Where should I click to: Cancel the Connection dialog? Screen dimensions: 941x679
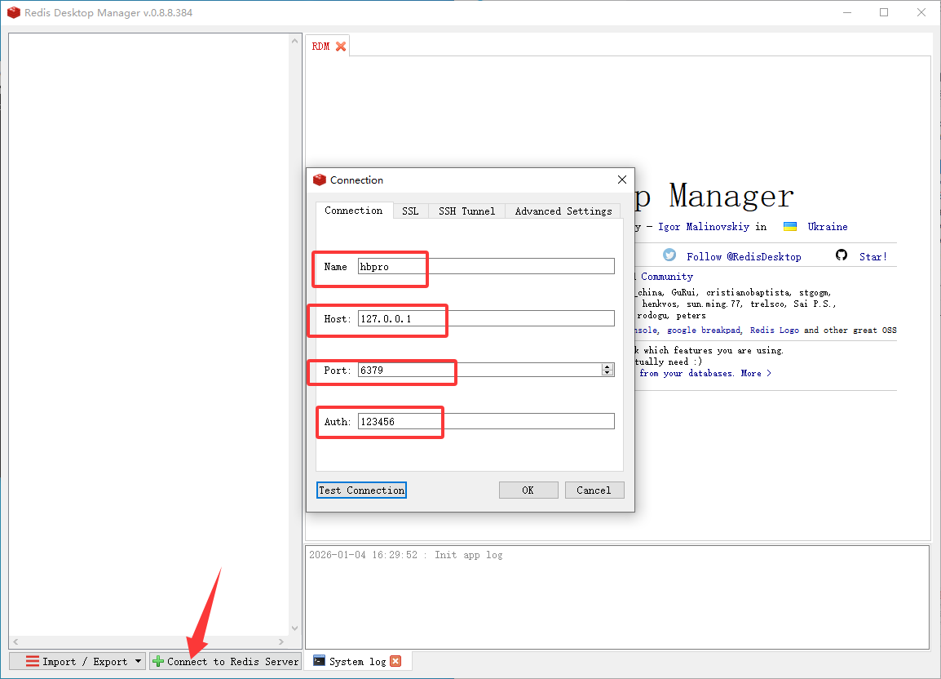[x=594, y=490]
